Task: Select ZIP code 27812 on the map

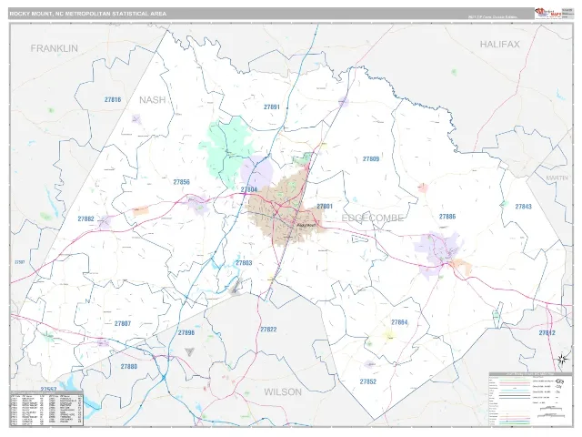Action: (547, 333)
